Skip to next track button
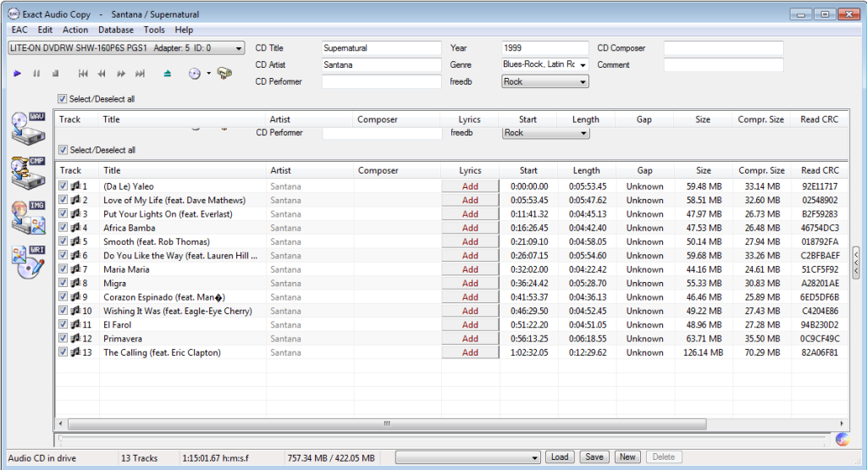The width and height of the screenshot is (867, 470). [141, 74]
